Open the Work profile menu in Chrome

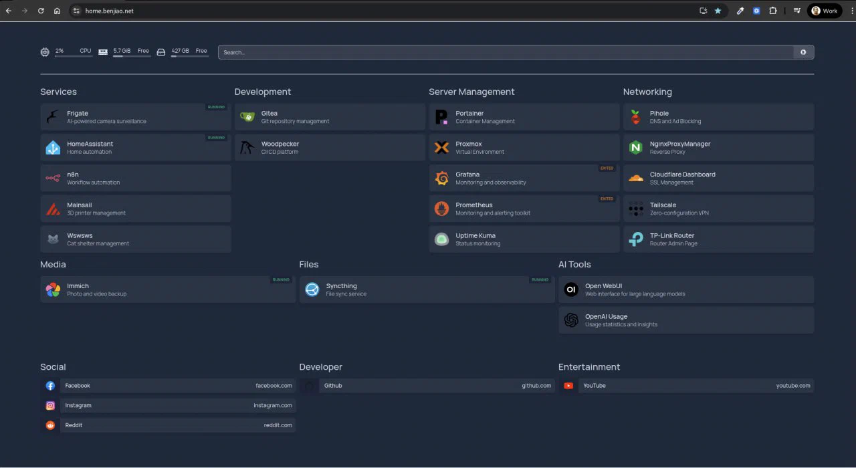[x=824, y=11]
